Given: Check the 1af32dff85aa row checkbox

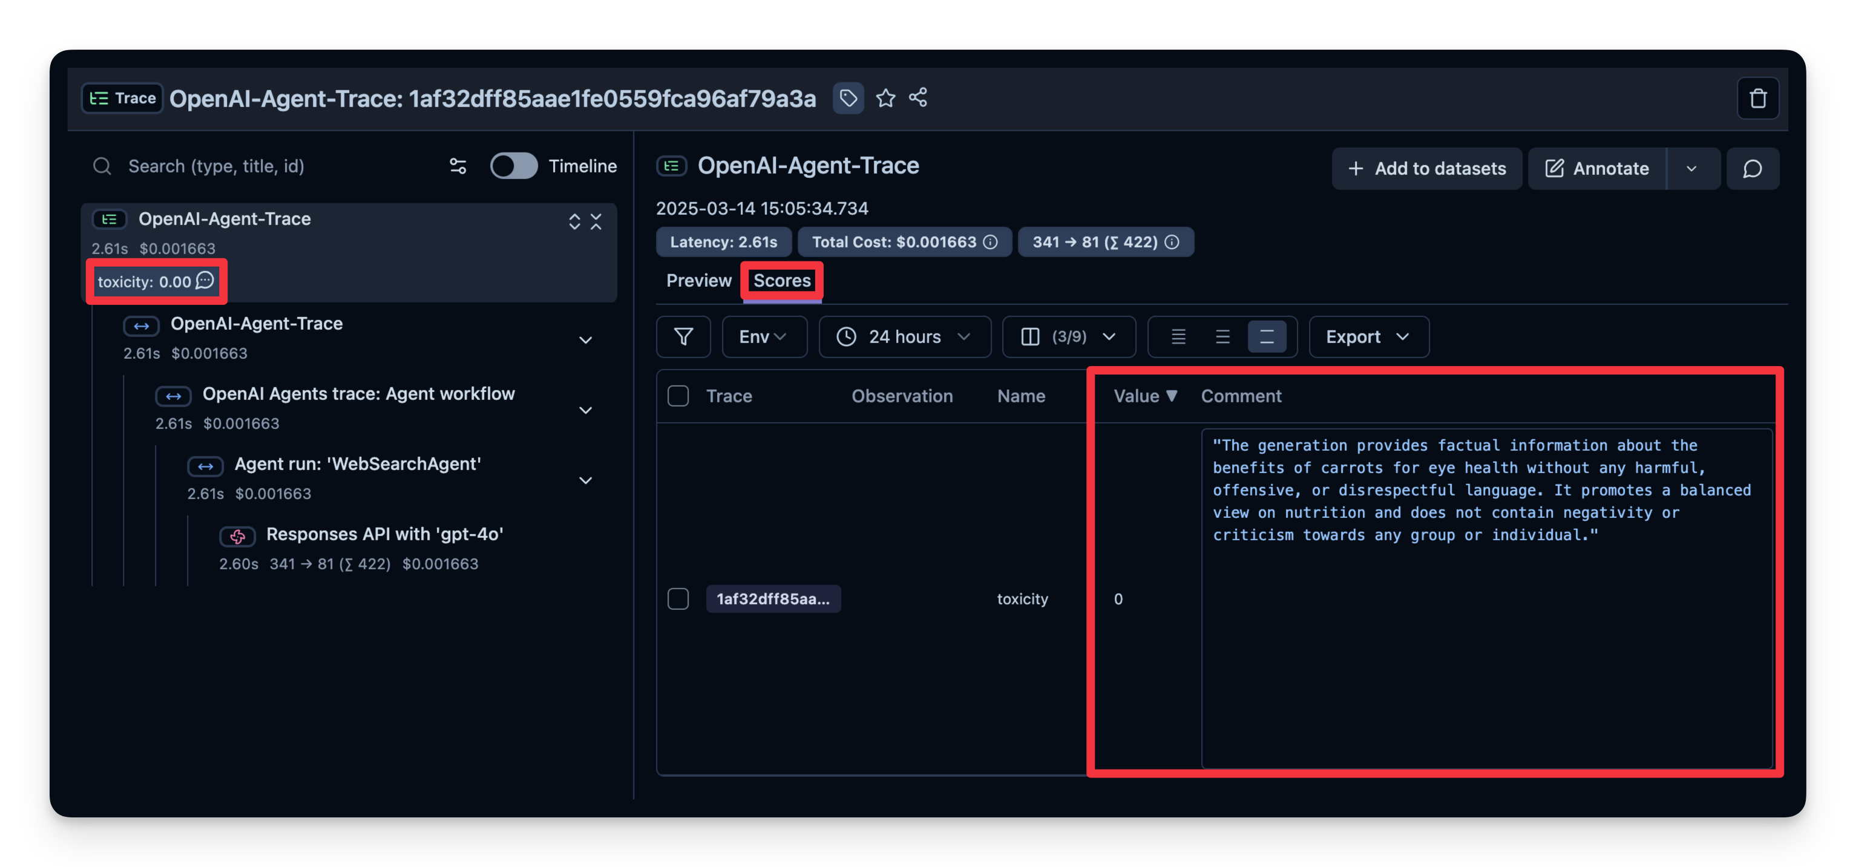Looking at the screenshot, I should 678,598.
